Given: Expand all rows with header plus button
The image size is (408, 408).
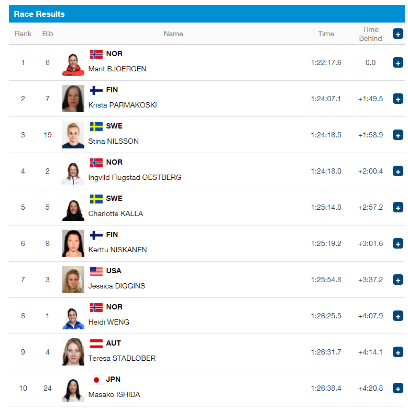Looking at the screenshot, I should pos(398,34).
